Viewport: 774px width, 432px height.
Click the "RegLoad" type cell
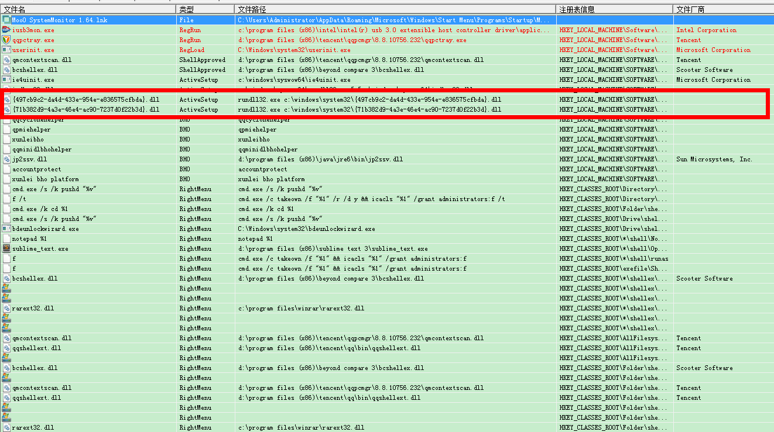click(192, 50)
